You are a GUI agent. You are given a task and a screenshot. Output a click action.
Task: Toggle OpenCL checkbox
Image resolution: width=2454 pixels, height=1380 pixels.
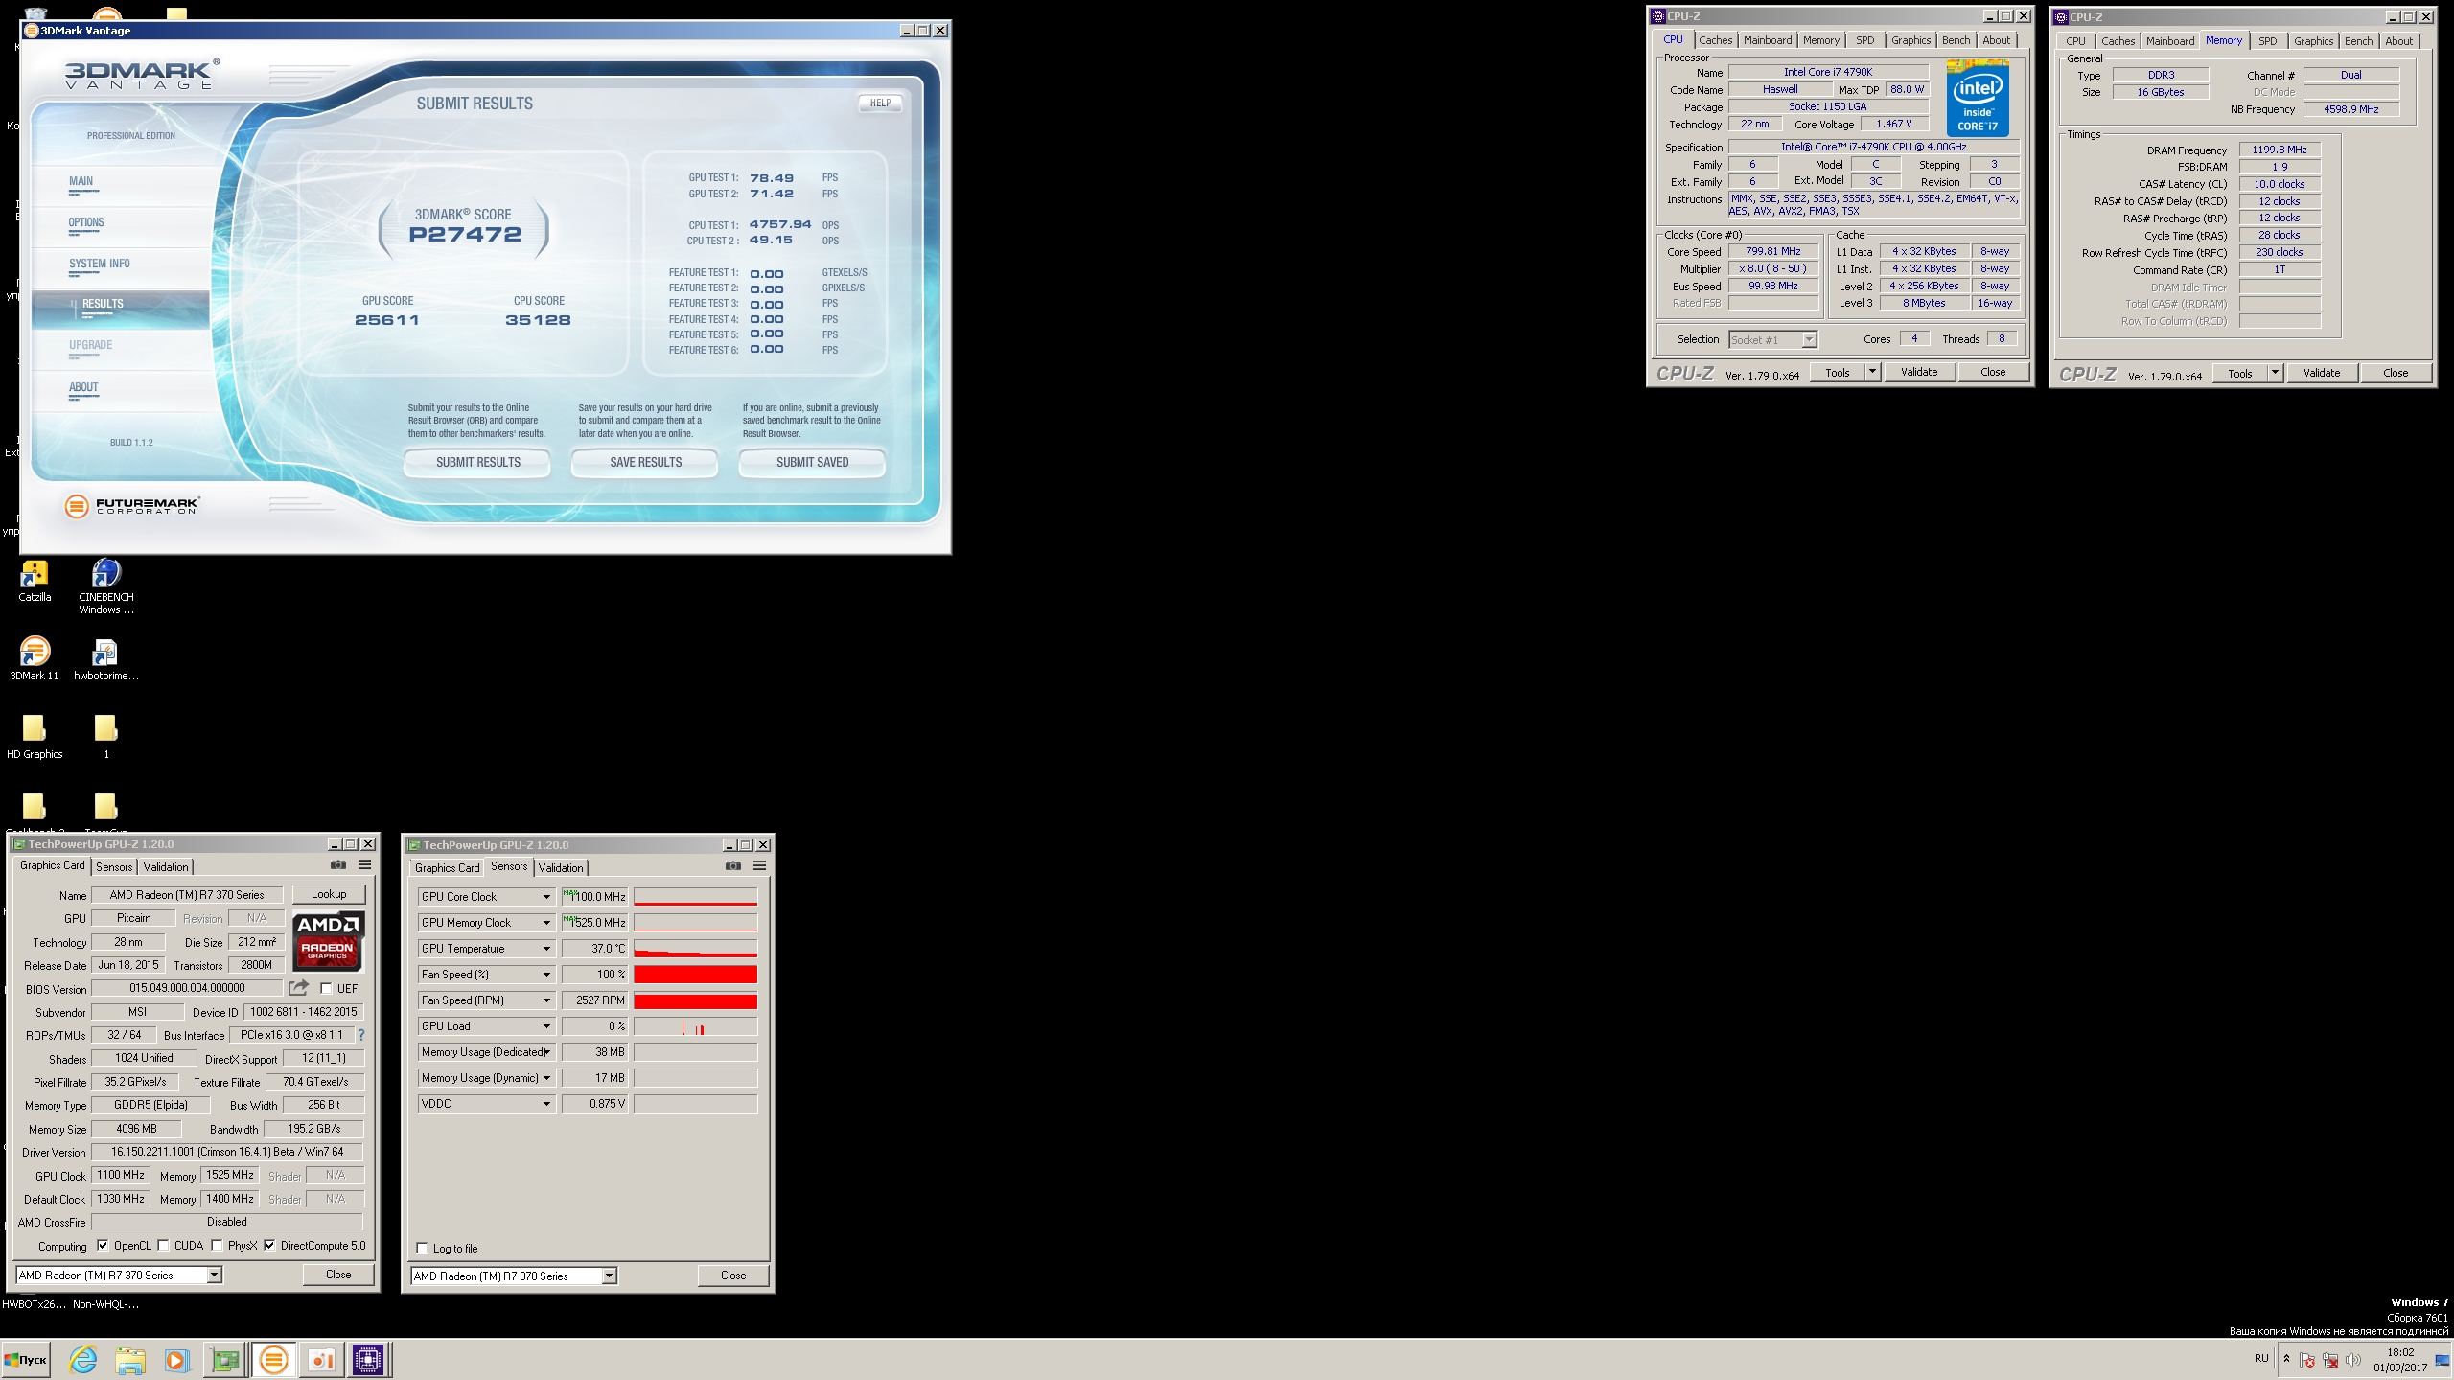tap(103, 1246)
